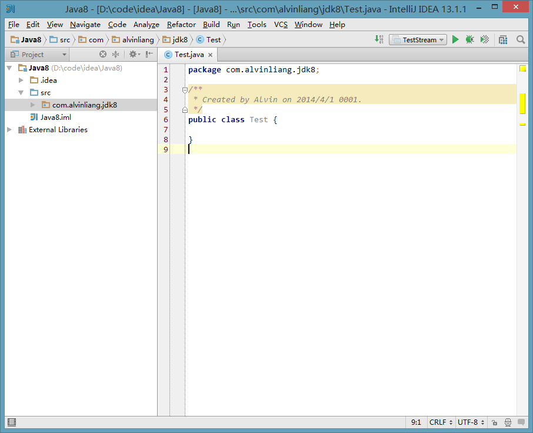Run TestStream with coverage
Screen dimensions: 533x433
(484, 40)
